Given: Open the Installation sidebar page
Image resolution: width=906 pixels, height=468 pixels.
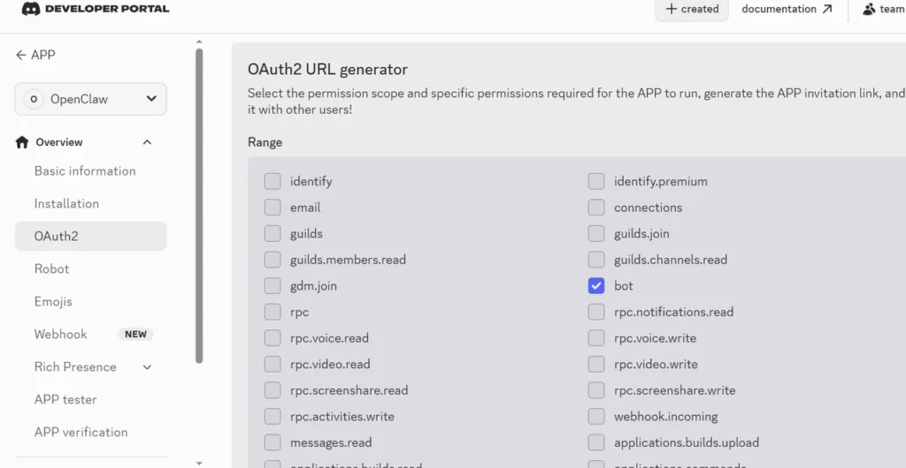Looking at the screenshot, I should click(66, 204).
